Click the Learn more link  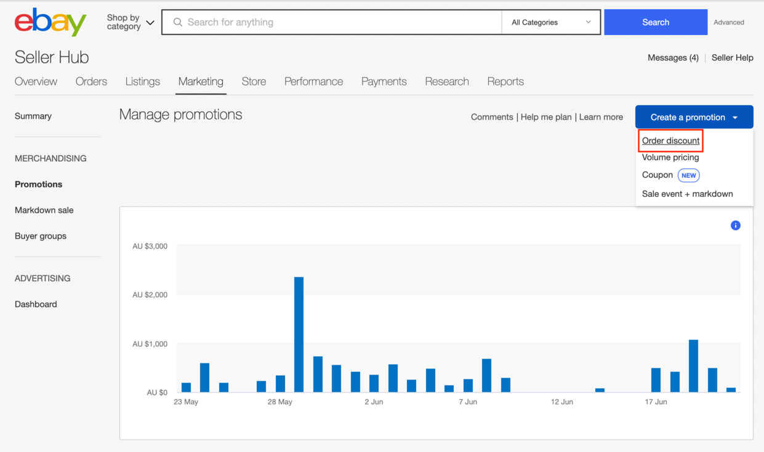tap(601, 117)
